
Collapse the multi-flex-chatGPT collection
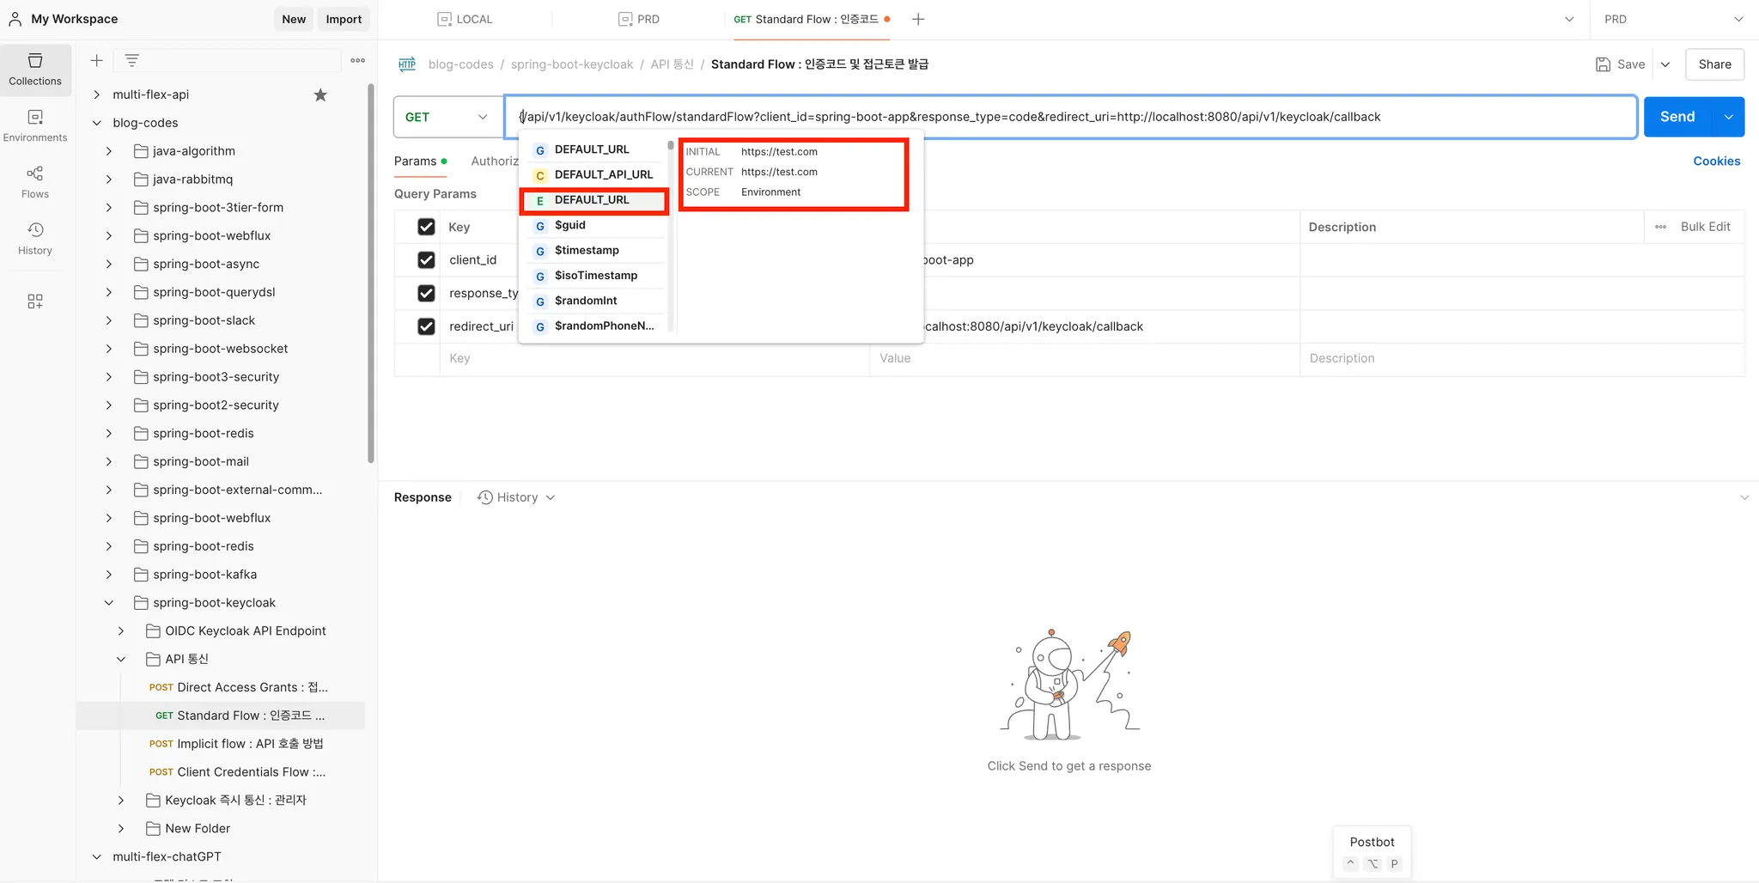pos(96,856)
